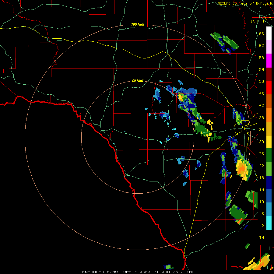Image resolution: width=274 pixels, height=274 pixels.
Task: Click the white 66 kft color swatch
Action: coord(269,33)
